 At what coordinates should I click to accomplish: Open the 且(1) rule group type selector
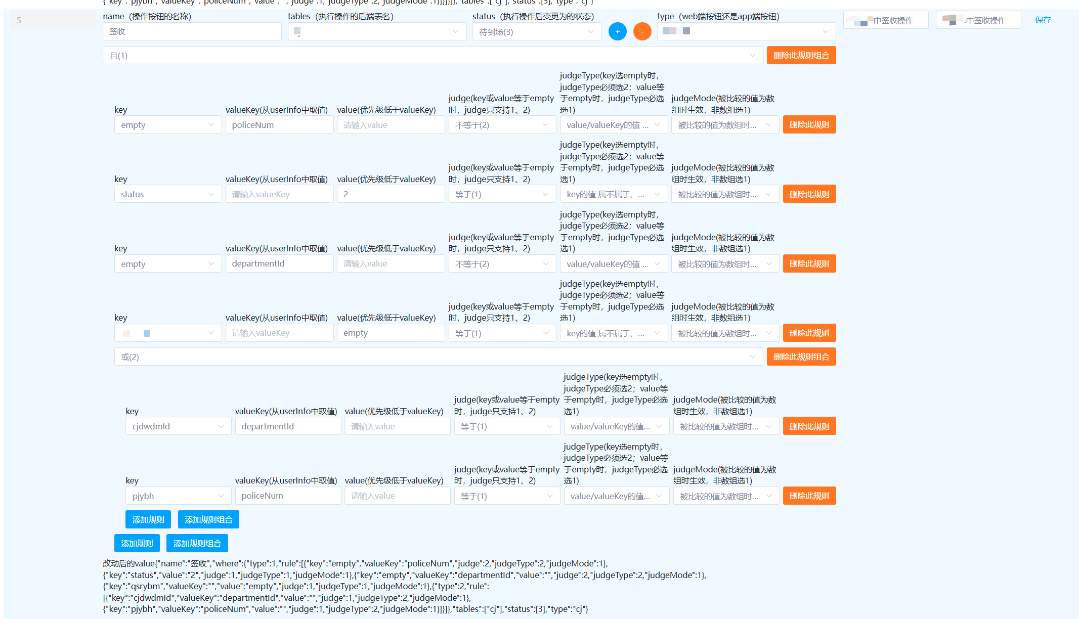click(x=433, y=56)
